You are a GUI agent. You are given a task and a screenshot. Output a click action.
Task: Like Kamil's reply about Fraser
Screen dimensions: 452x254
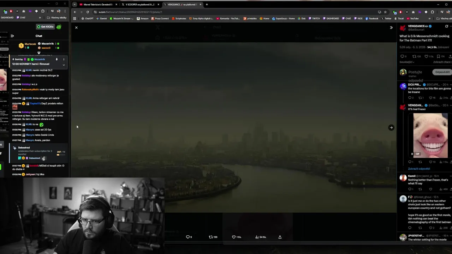point(430,189)
